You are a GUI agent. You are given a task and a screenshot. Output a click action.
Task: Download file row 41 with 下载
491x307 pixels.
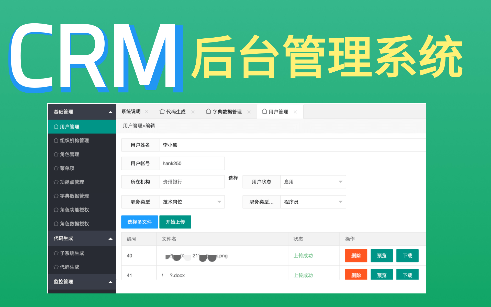click(407, 274)
